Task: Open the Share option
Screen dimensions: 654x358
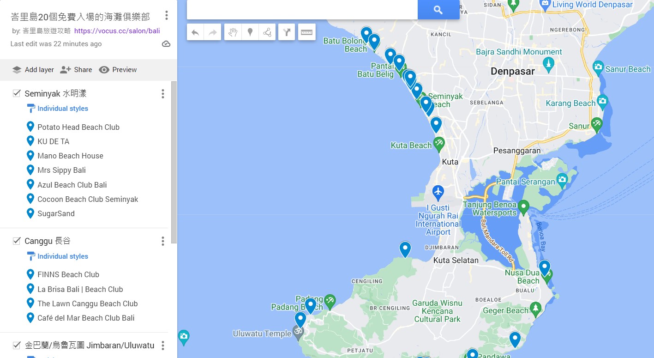Action: pos(76,70)
